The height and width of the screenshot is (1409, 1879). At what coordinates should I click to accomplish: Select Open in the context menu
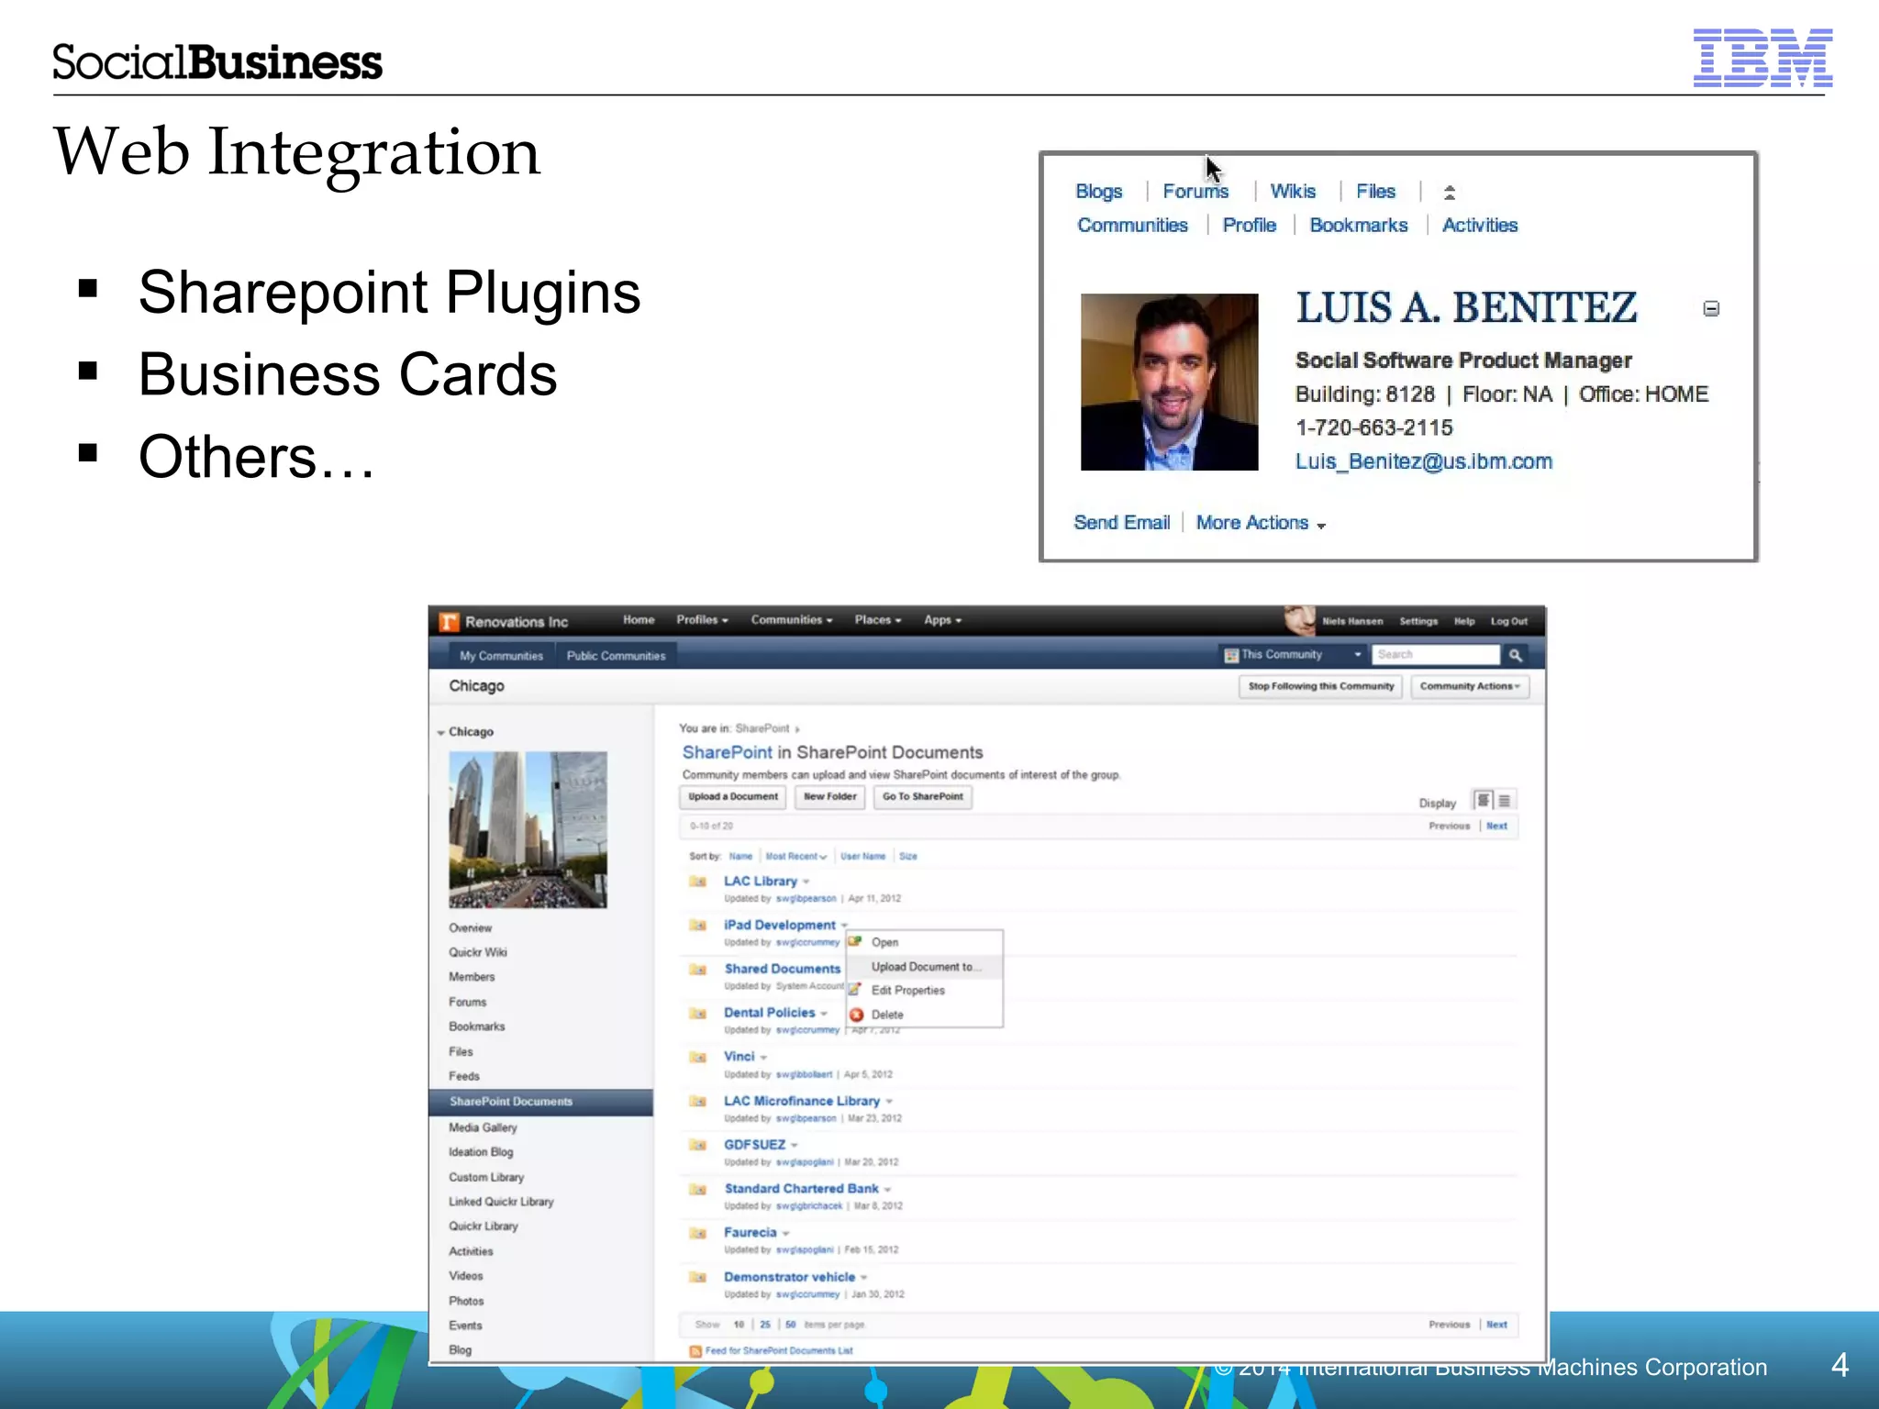coord(924,942)
